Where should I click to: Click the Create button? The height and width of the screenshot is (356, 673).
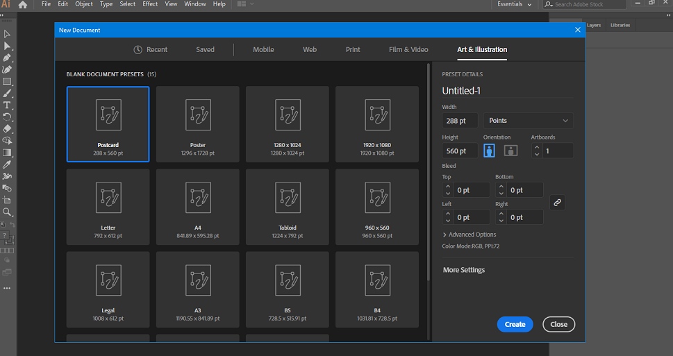point(515,324)
